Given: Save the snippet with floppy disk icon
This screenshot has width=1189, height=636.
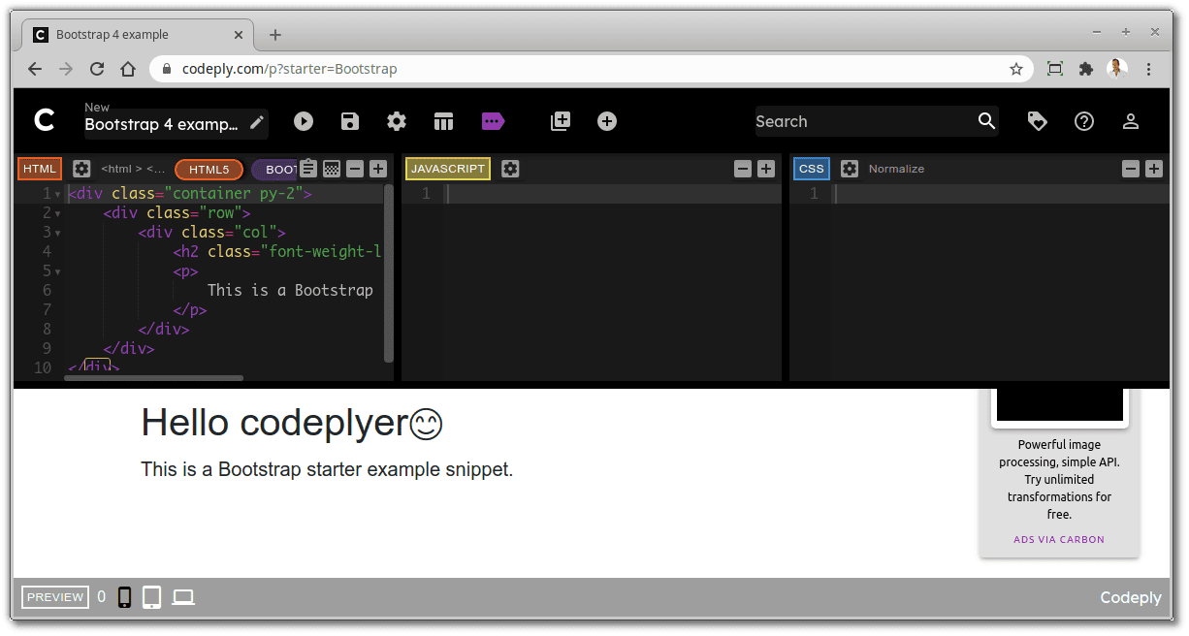Looking at the screenshot, I should point(350,121).
